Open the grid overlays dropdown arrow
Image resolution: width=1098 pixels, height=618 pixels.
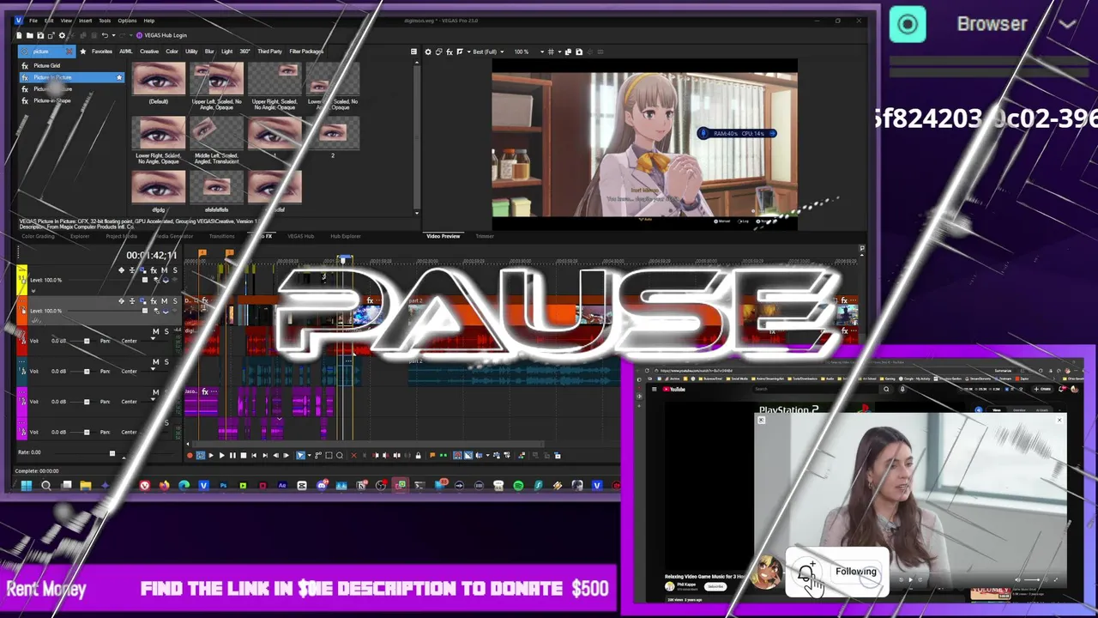click(x=559, y=51)
